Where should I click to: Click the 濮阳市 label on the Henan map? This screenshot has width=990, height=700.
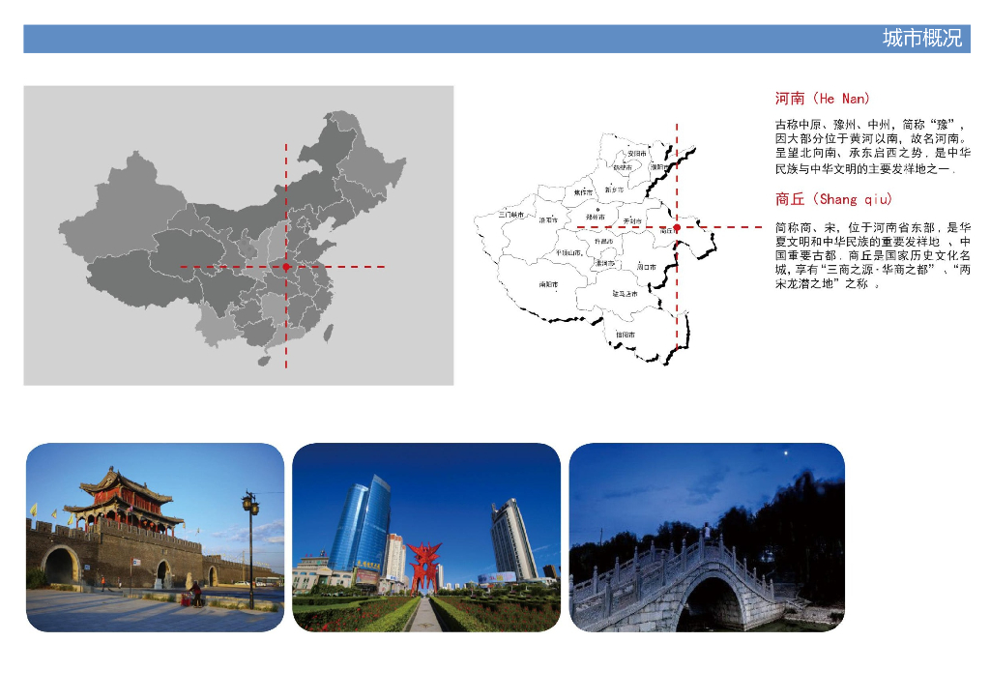658,167
